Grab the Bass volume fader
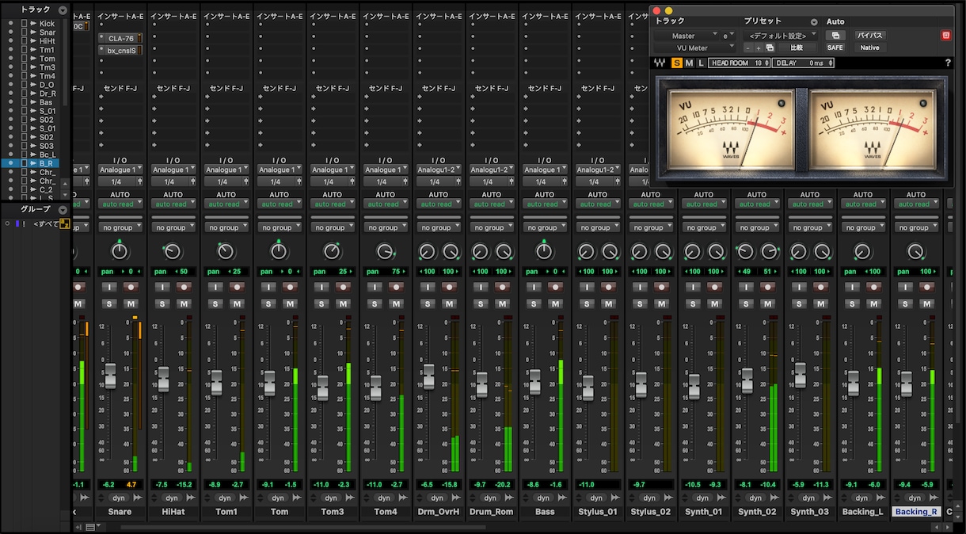This screenshot has width=966, height=534. [534, 382]
